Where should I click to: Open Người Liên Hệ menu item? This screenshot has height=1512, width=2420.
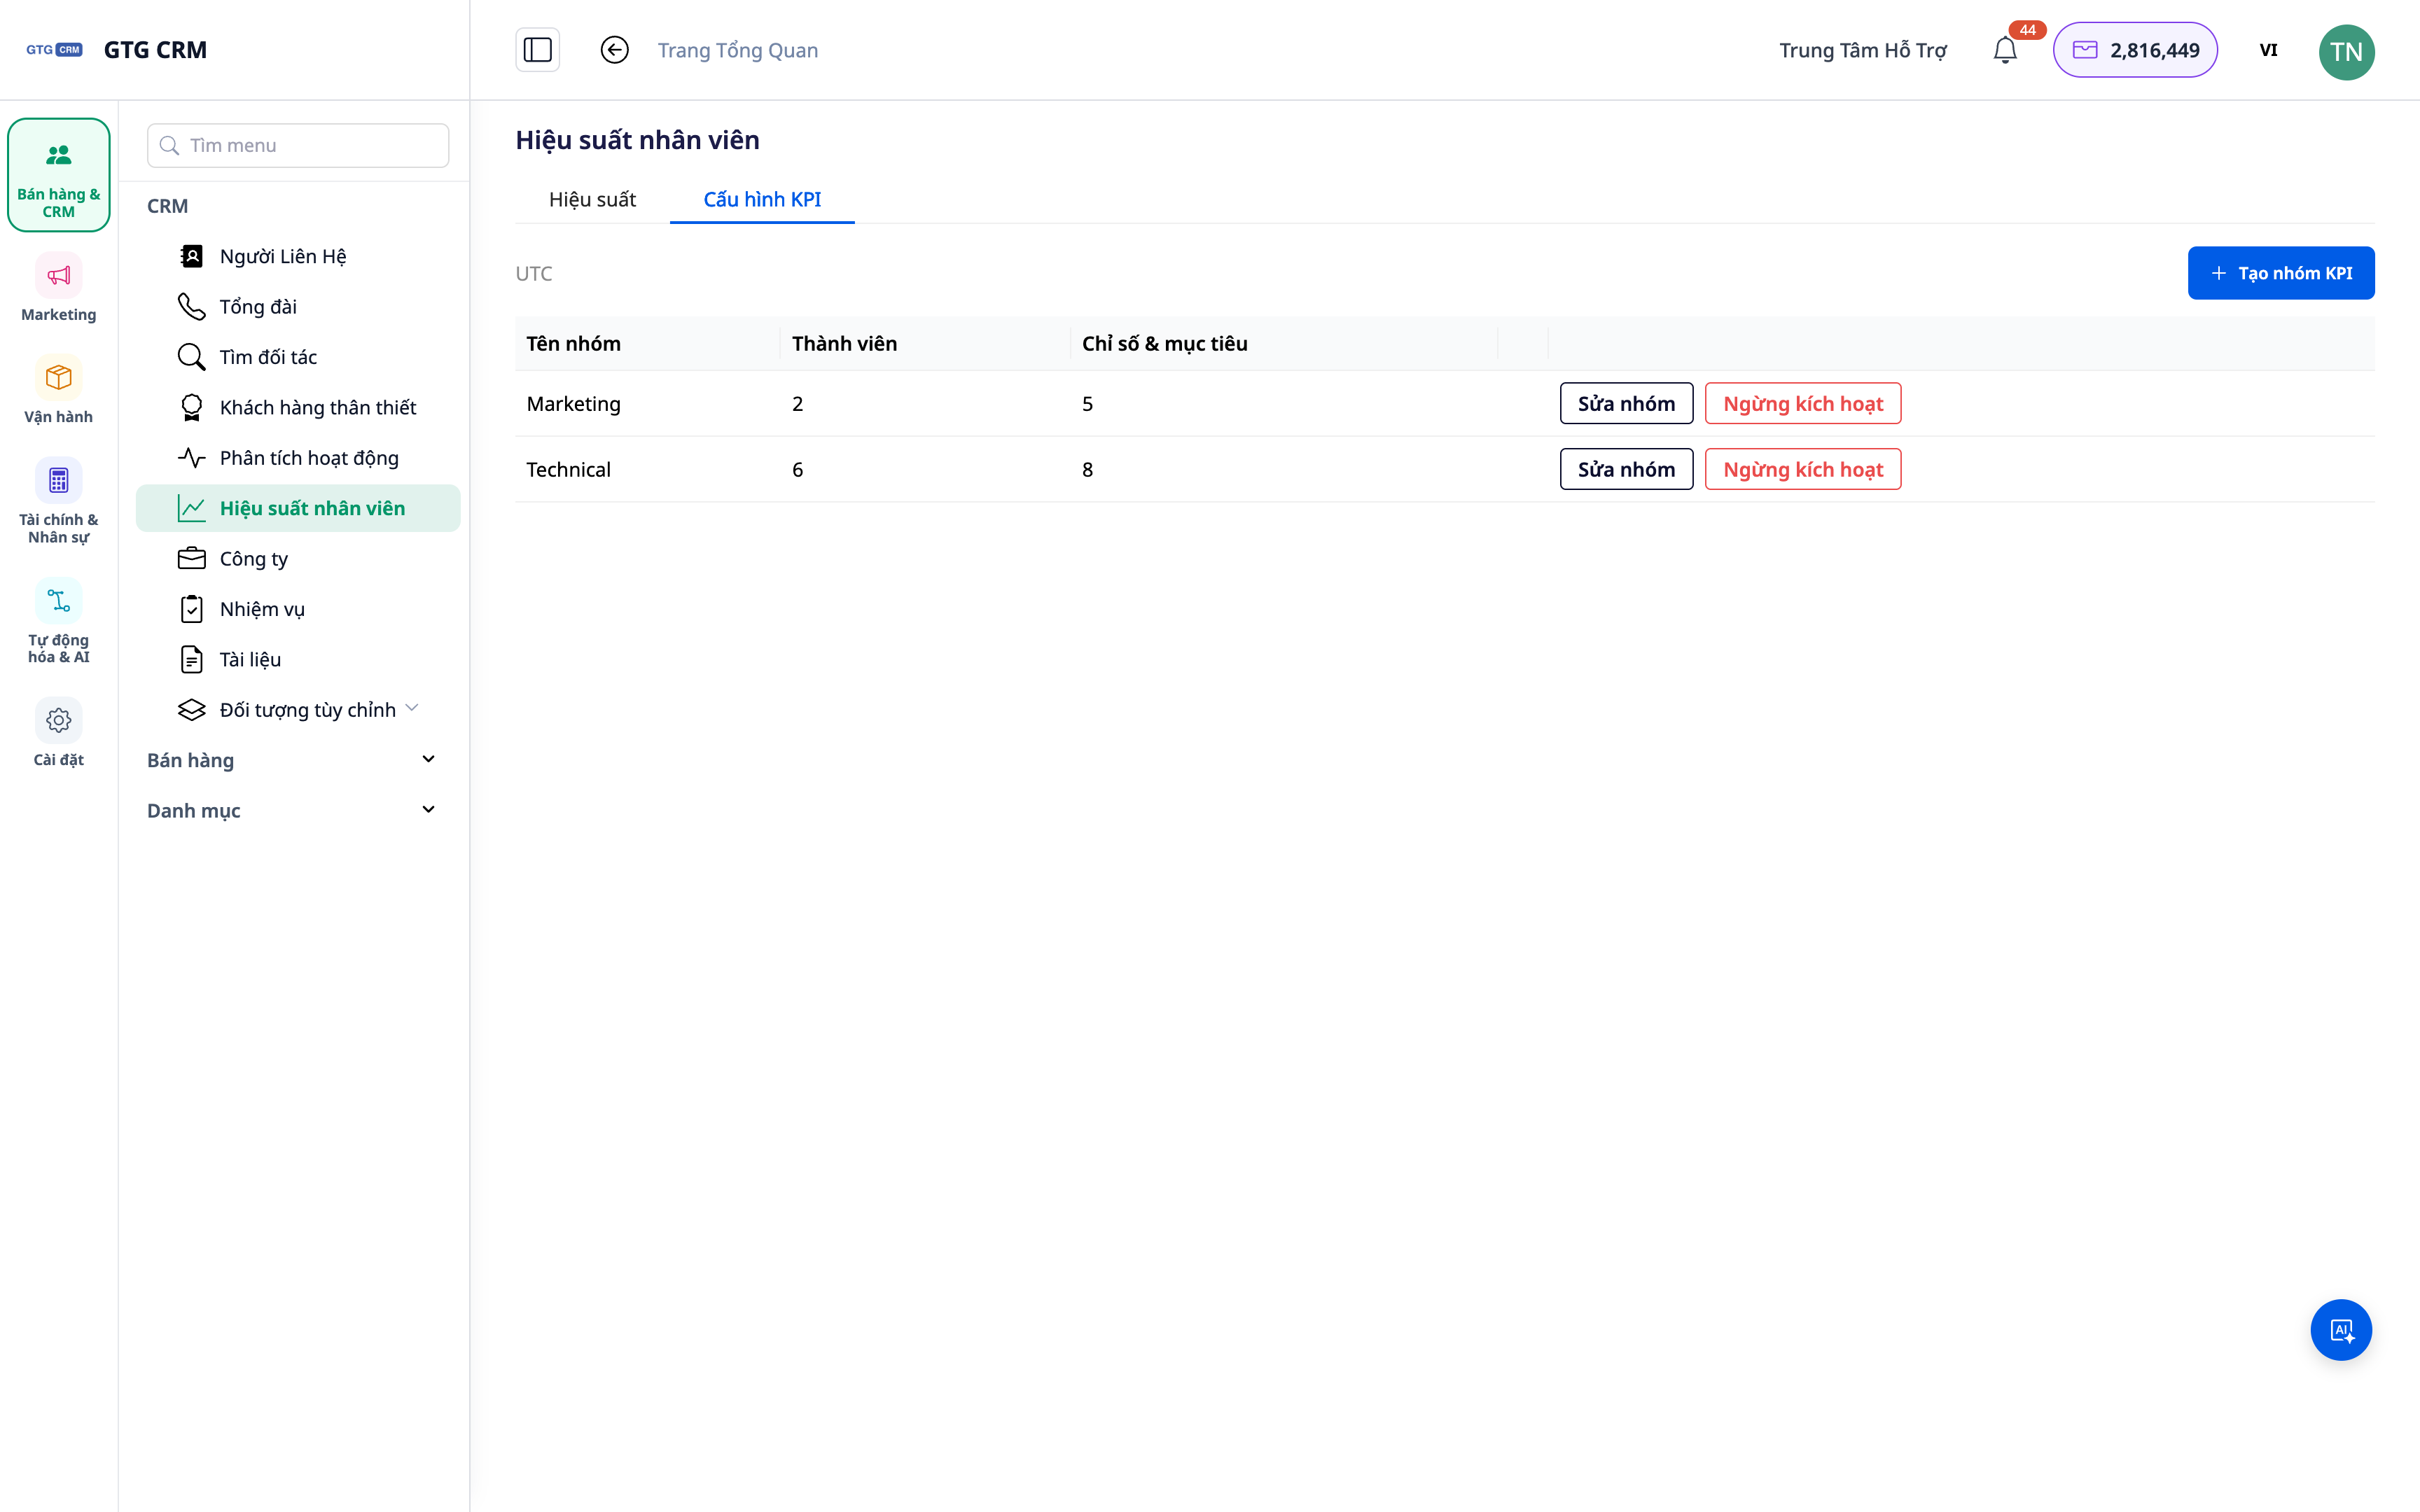(297, 256)
